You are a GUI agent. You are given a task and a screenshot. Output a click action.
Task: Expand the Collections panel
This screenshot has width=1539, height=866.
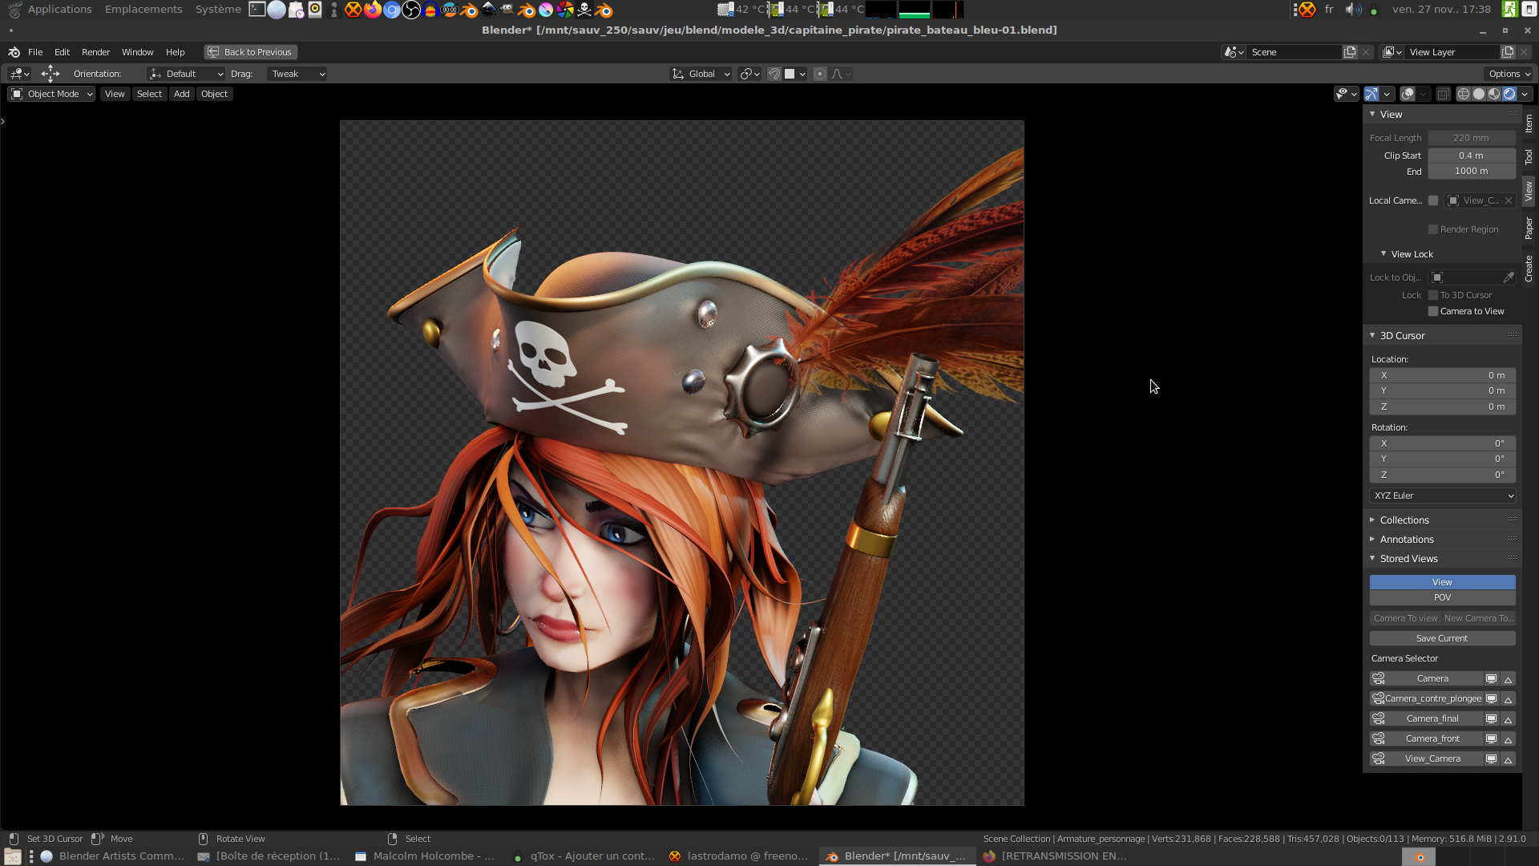(x=1372, y=520)
